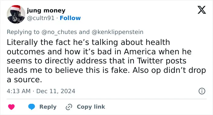Click the blue speech bubble reply icon
213x115 pixels.
pyautogui.click(x=32, y=107)
